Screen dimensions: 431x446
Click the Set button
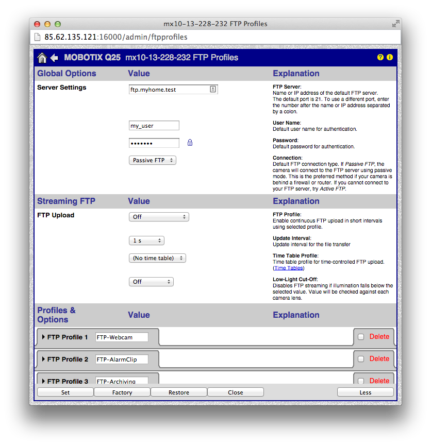(65, 392)
